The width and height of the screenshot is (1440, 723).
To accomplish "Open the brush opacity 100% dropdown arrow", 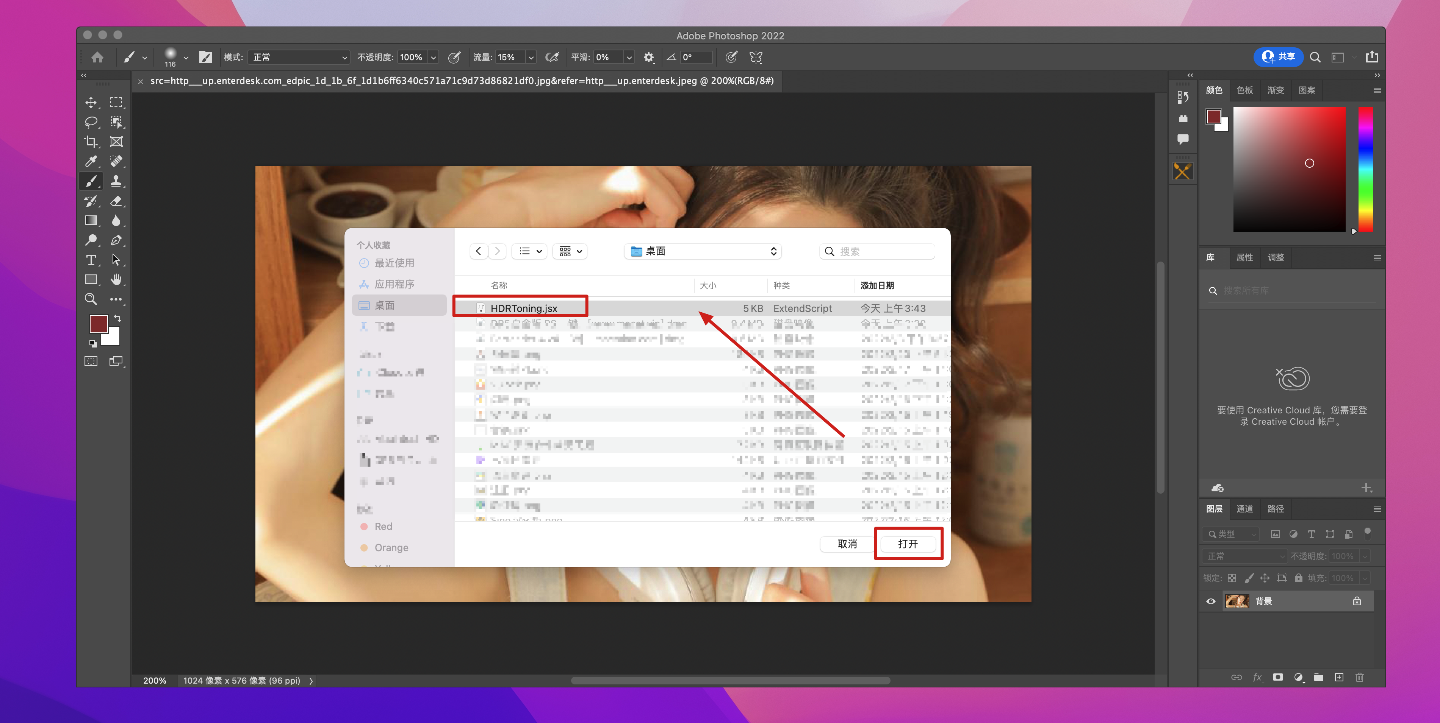I will (x=433, y=57).
